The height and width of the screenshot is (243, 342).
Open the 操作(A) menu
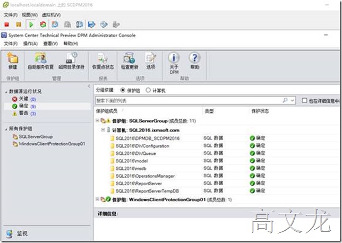(30, 44)
